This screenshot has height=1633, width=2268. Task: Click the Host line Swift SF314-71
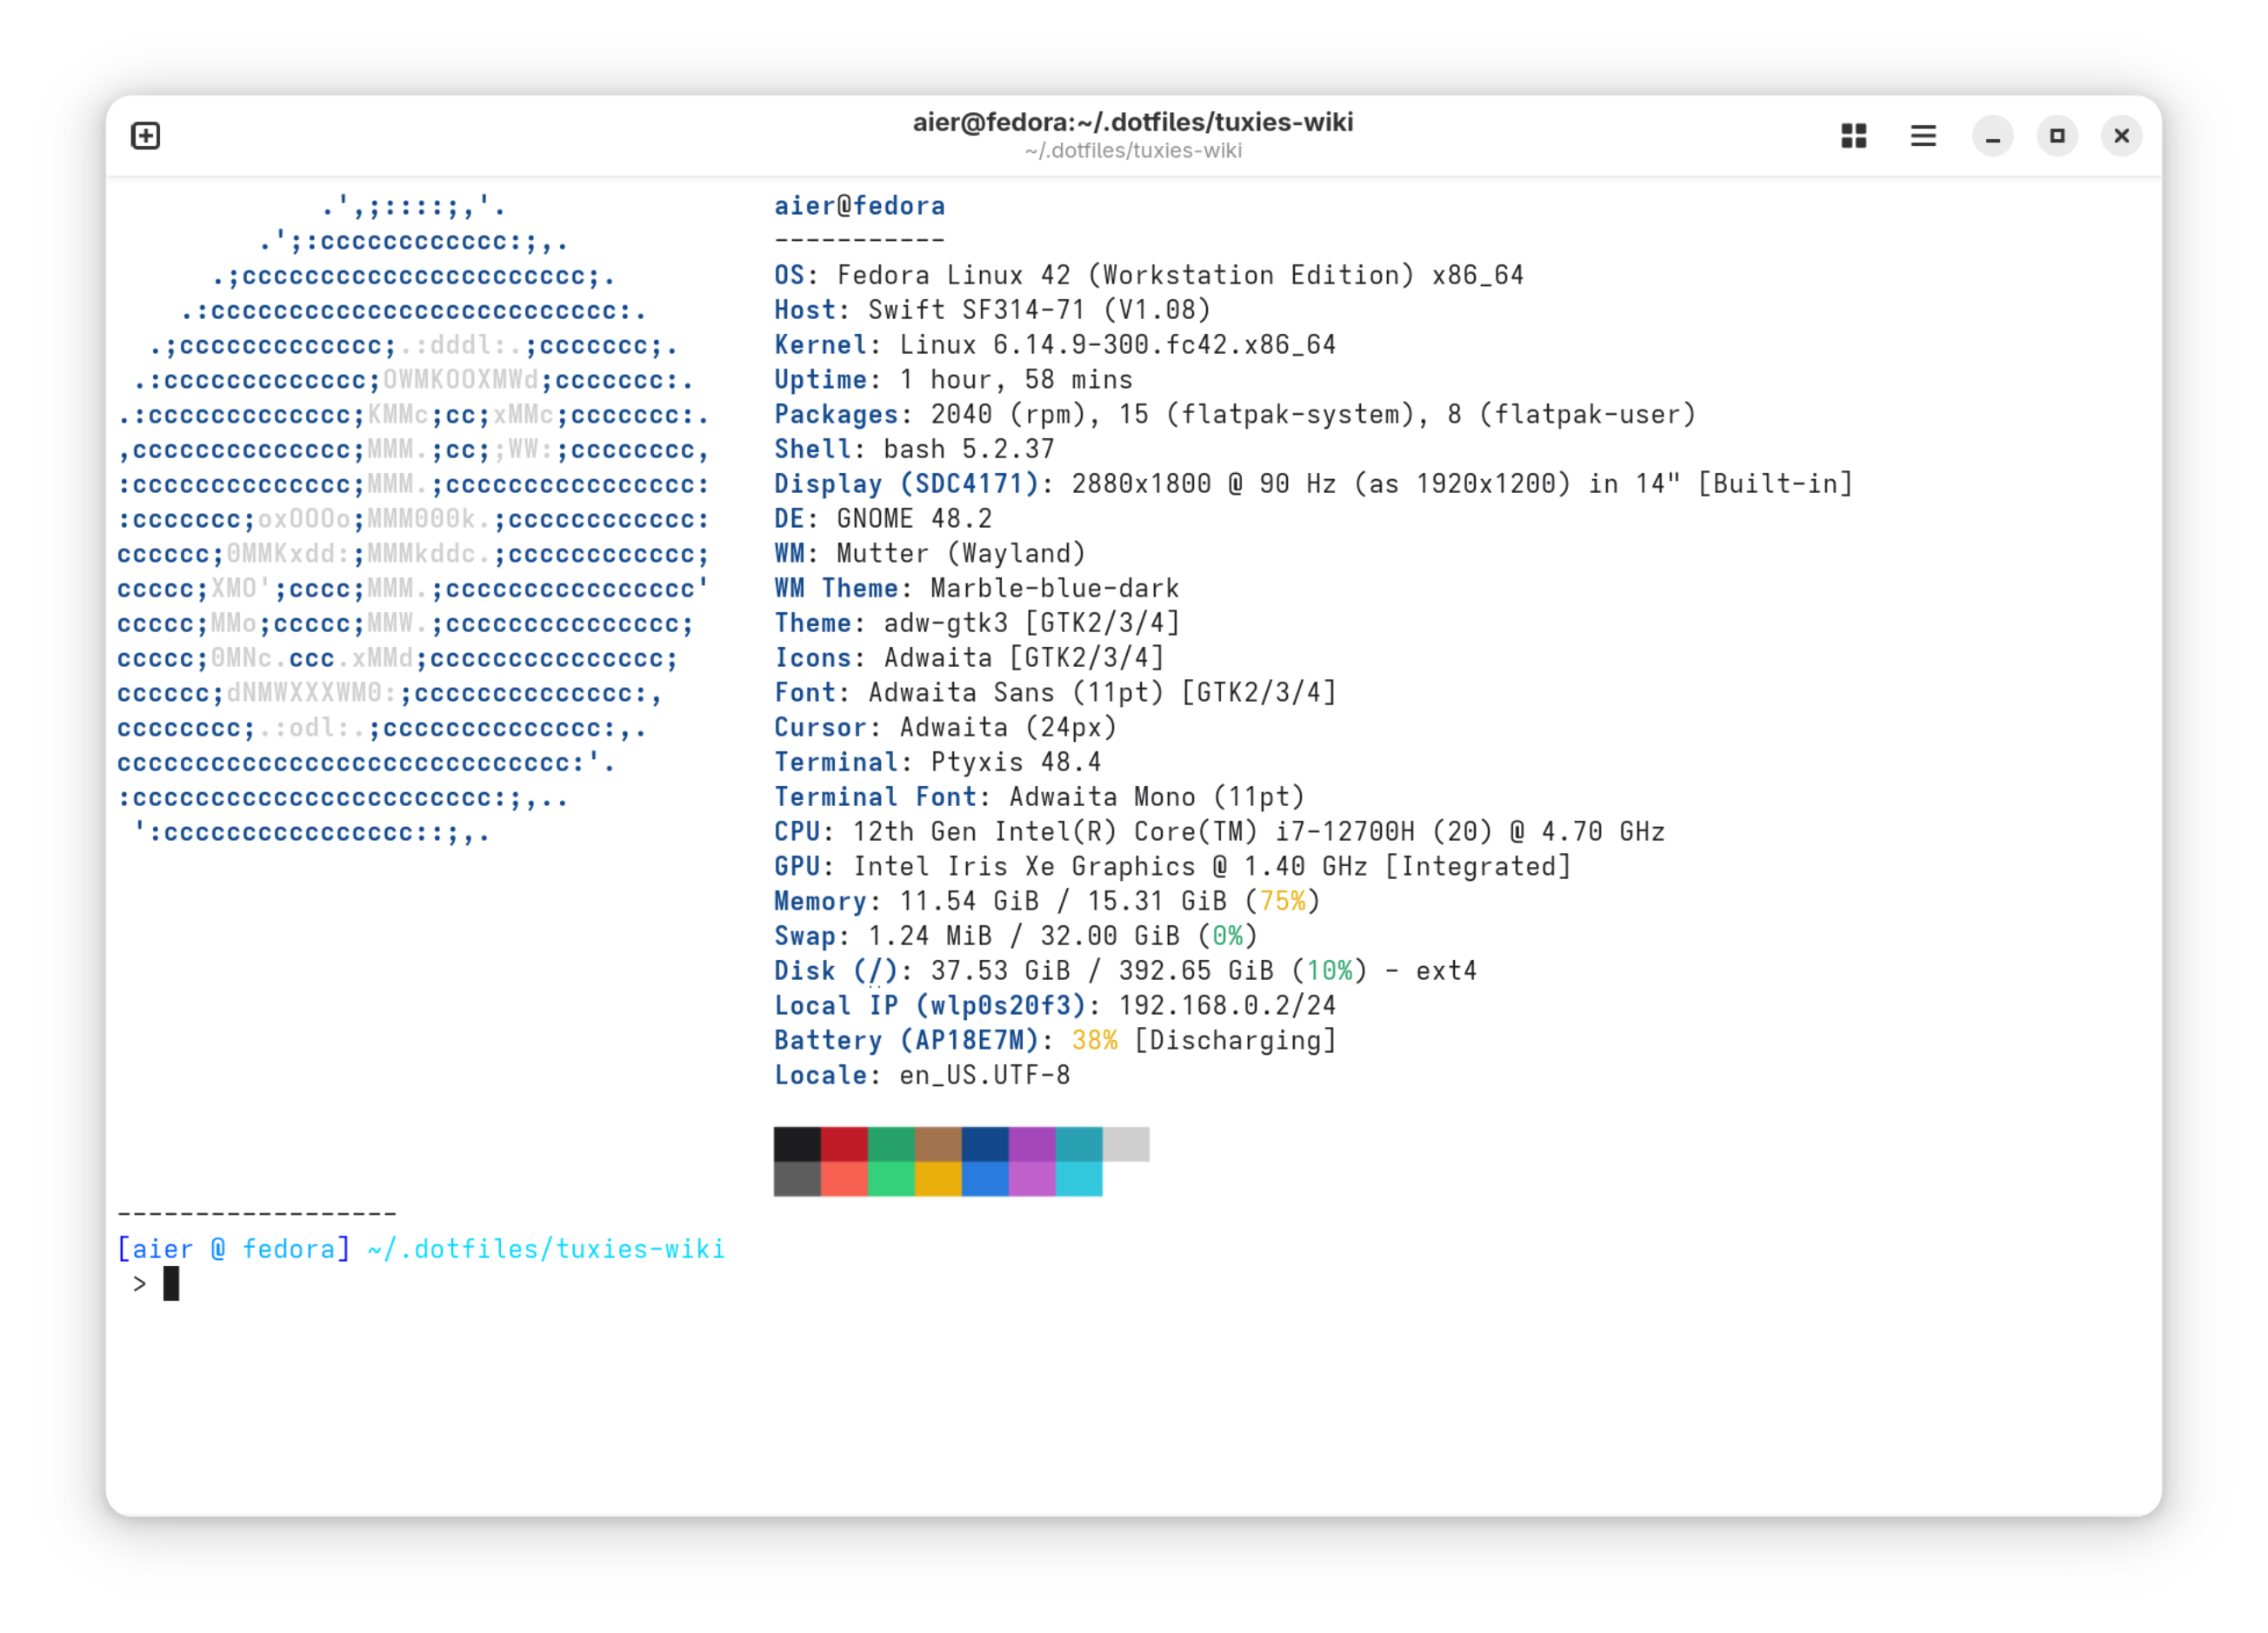click(x=992, y=310)
